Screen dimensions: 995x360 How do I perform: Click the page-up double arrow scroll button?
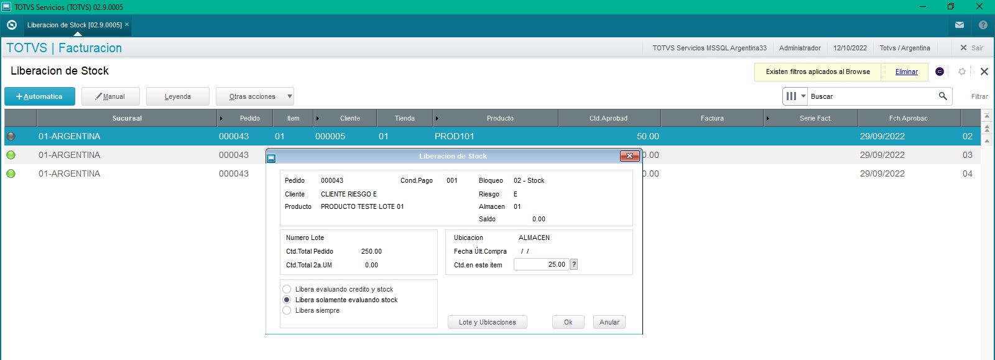point(986,129)
